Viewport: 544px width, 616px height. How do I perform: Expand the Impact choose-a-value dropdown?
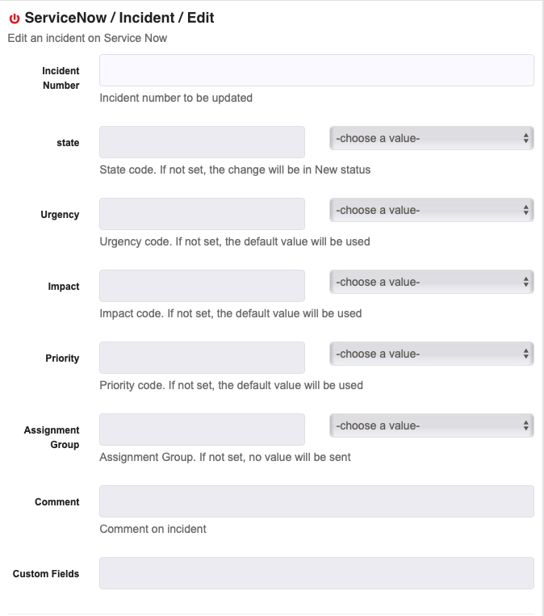431,282
